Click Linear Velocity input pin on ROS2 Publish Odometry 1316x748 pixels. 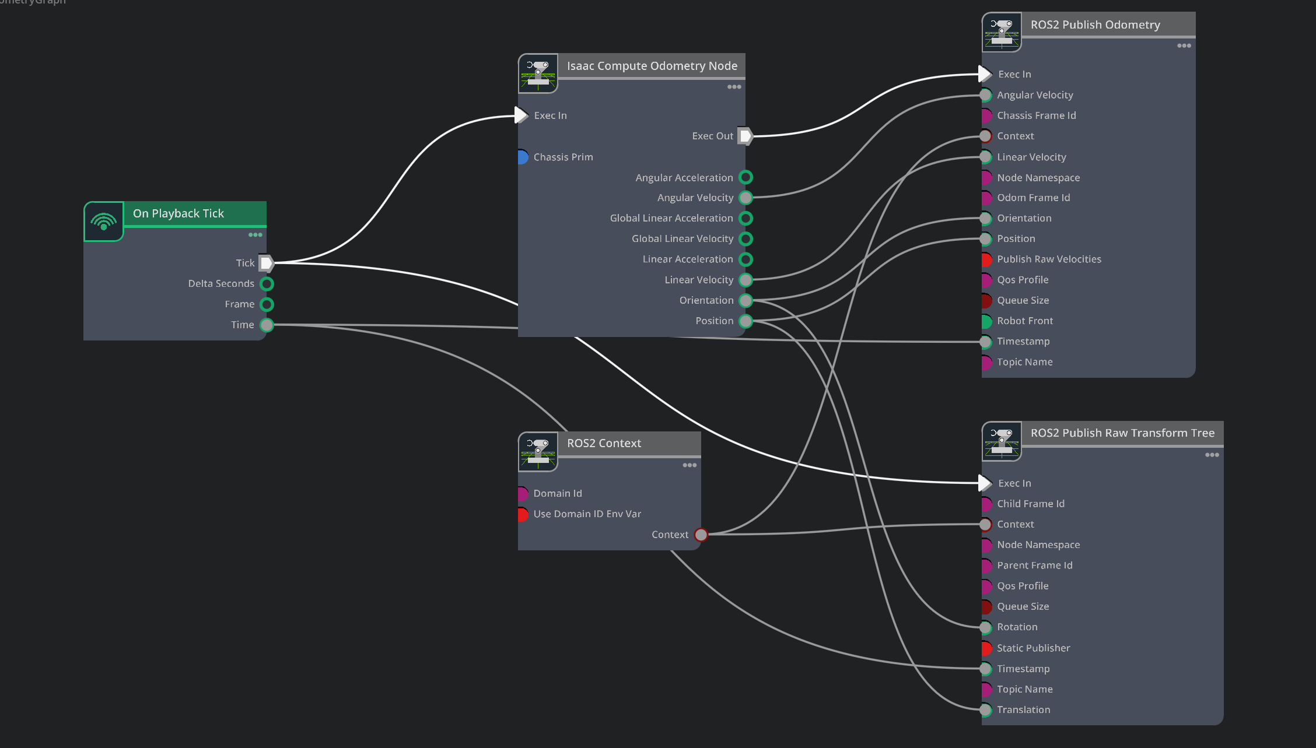click(986, 157)
